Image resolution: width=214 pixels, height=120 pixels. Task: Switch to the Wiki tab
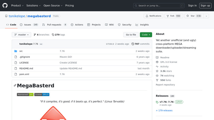point(109,25)
